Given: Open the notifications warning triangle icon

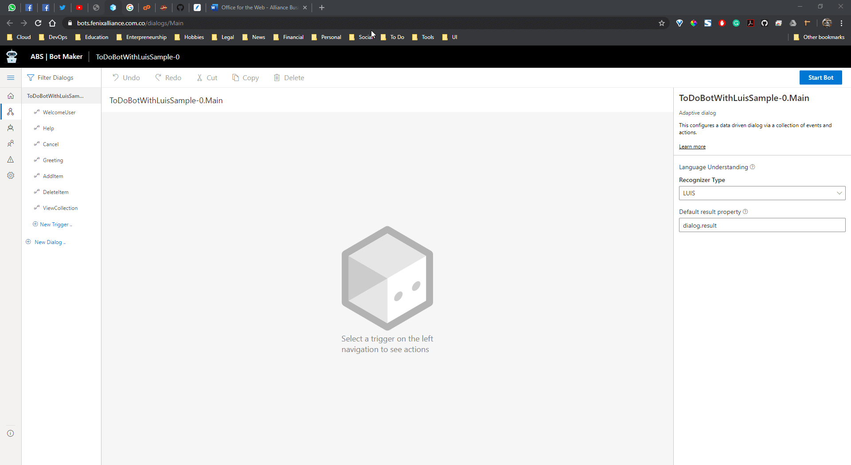Looking at the screenshot, I should (11, 159).
